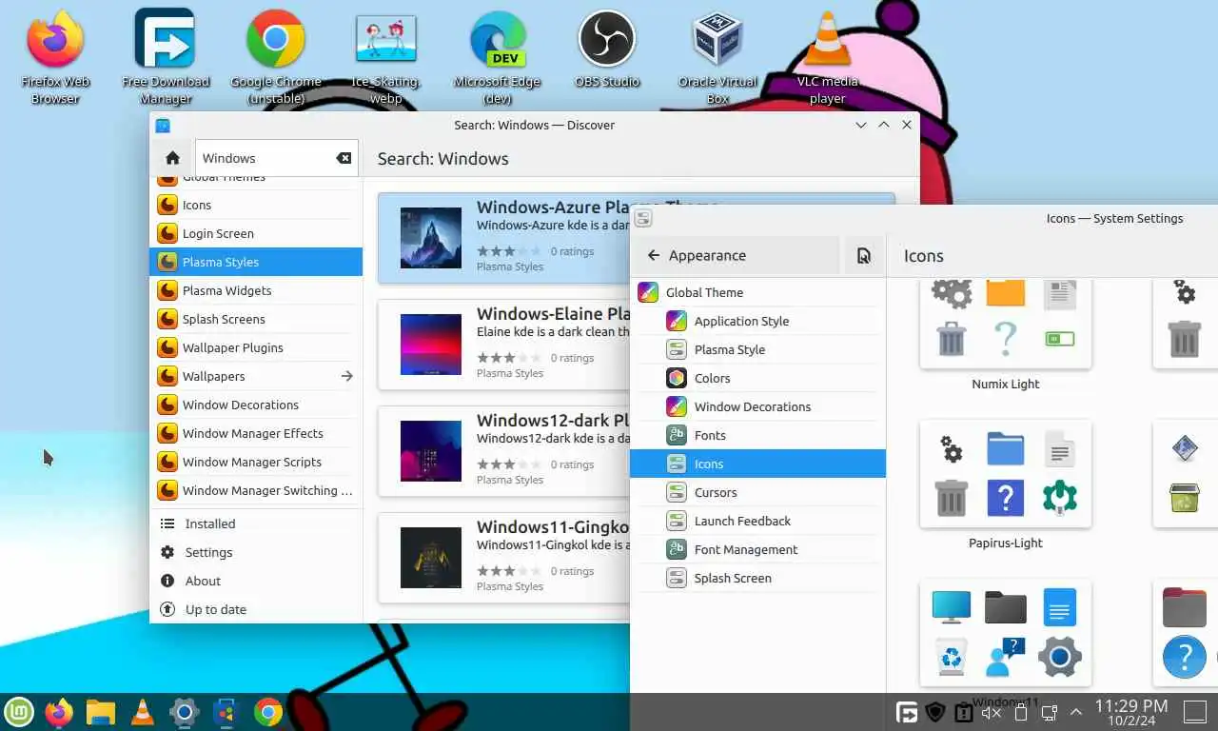Click the Home button in Discover
Image resolution: width=1218 pixels, height=731 pixels.
point(172,158)
